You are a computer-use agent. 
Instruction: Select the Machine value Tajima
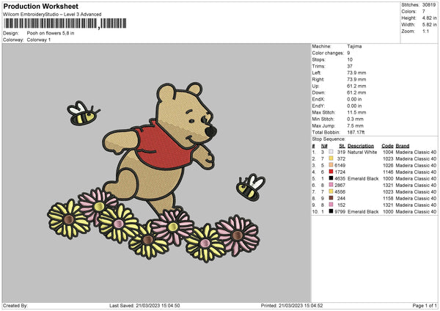coord(354,46)
